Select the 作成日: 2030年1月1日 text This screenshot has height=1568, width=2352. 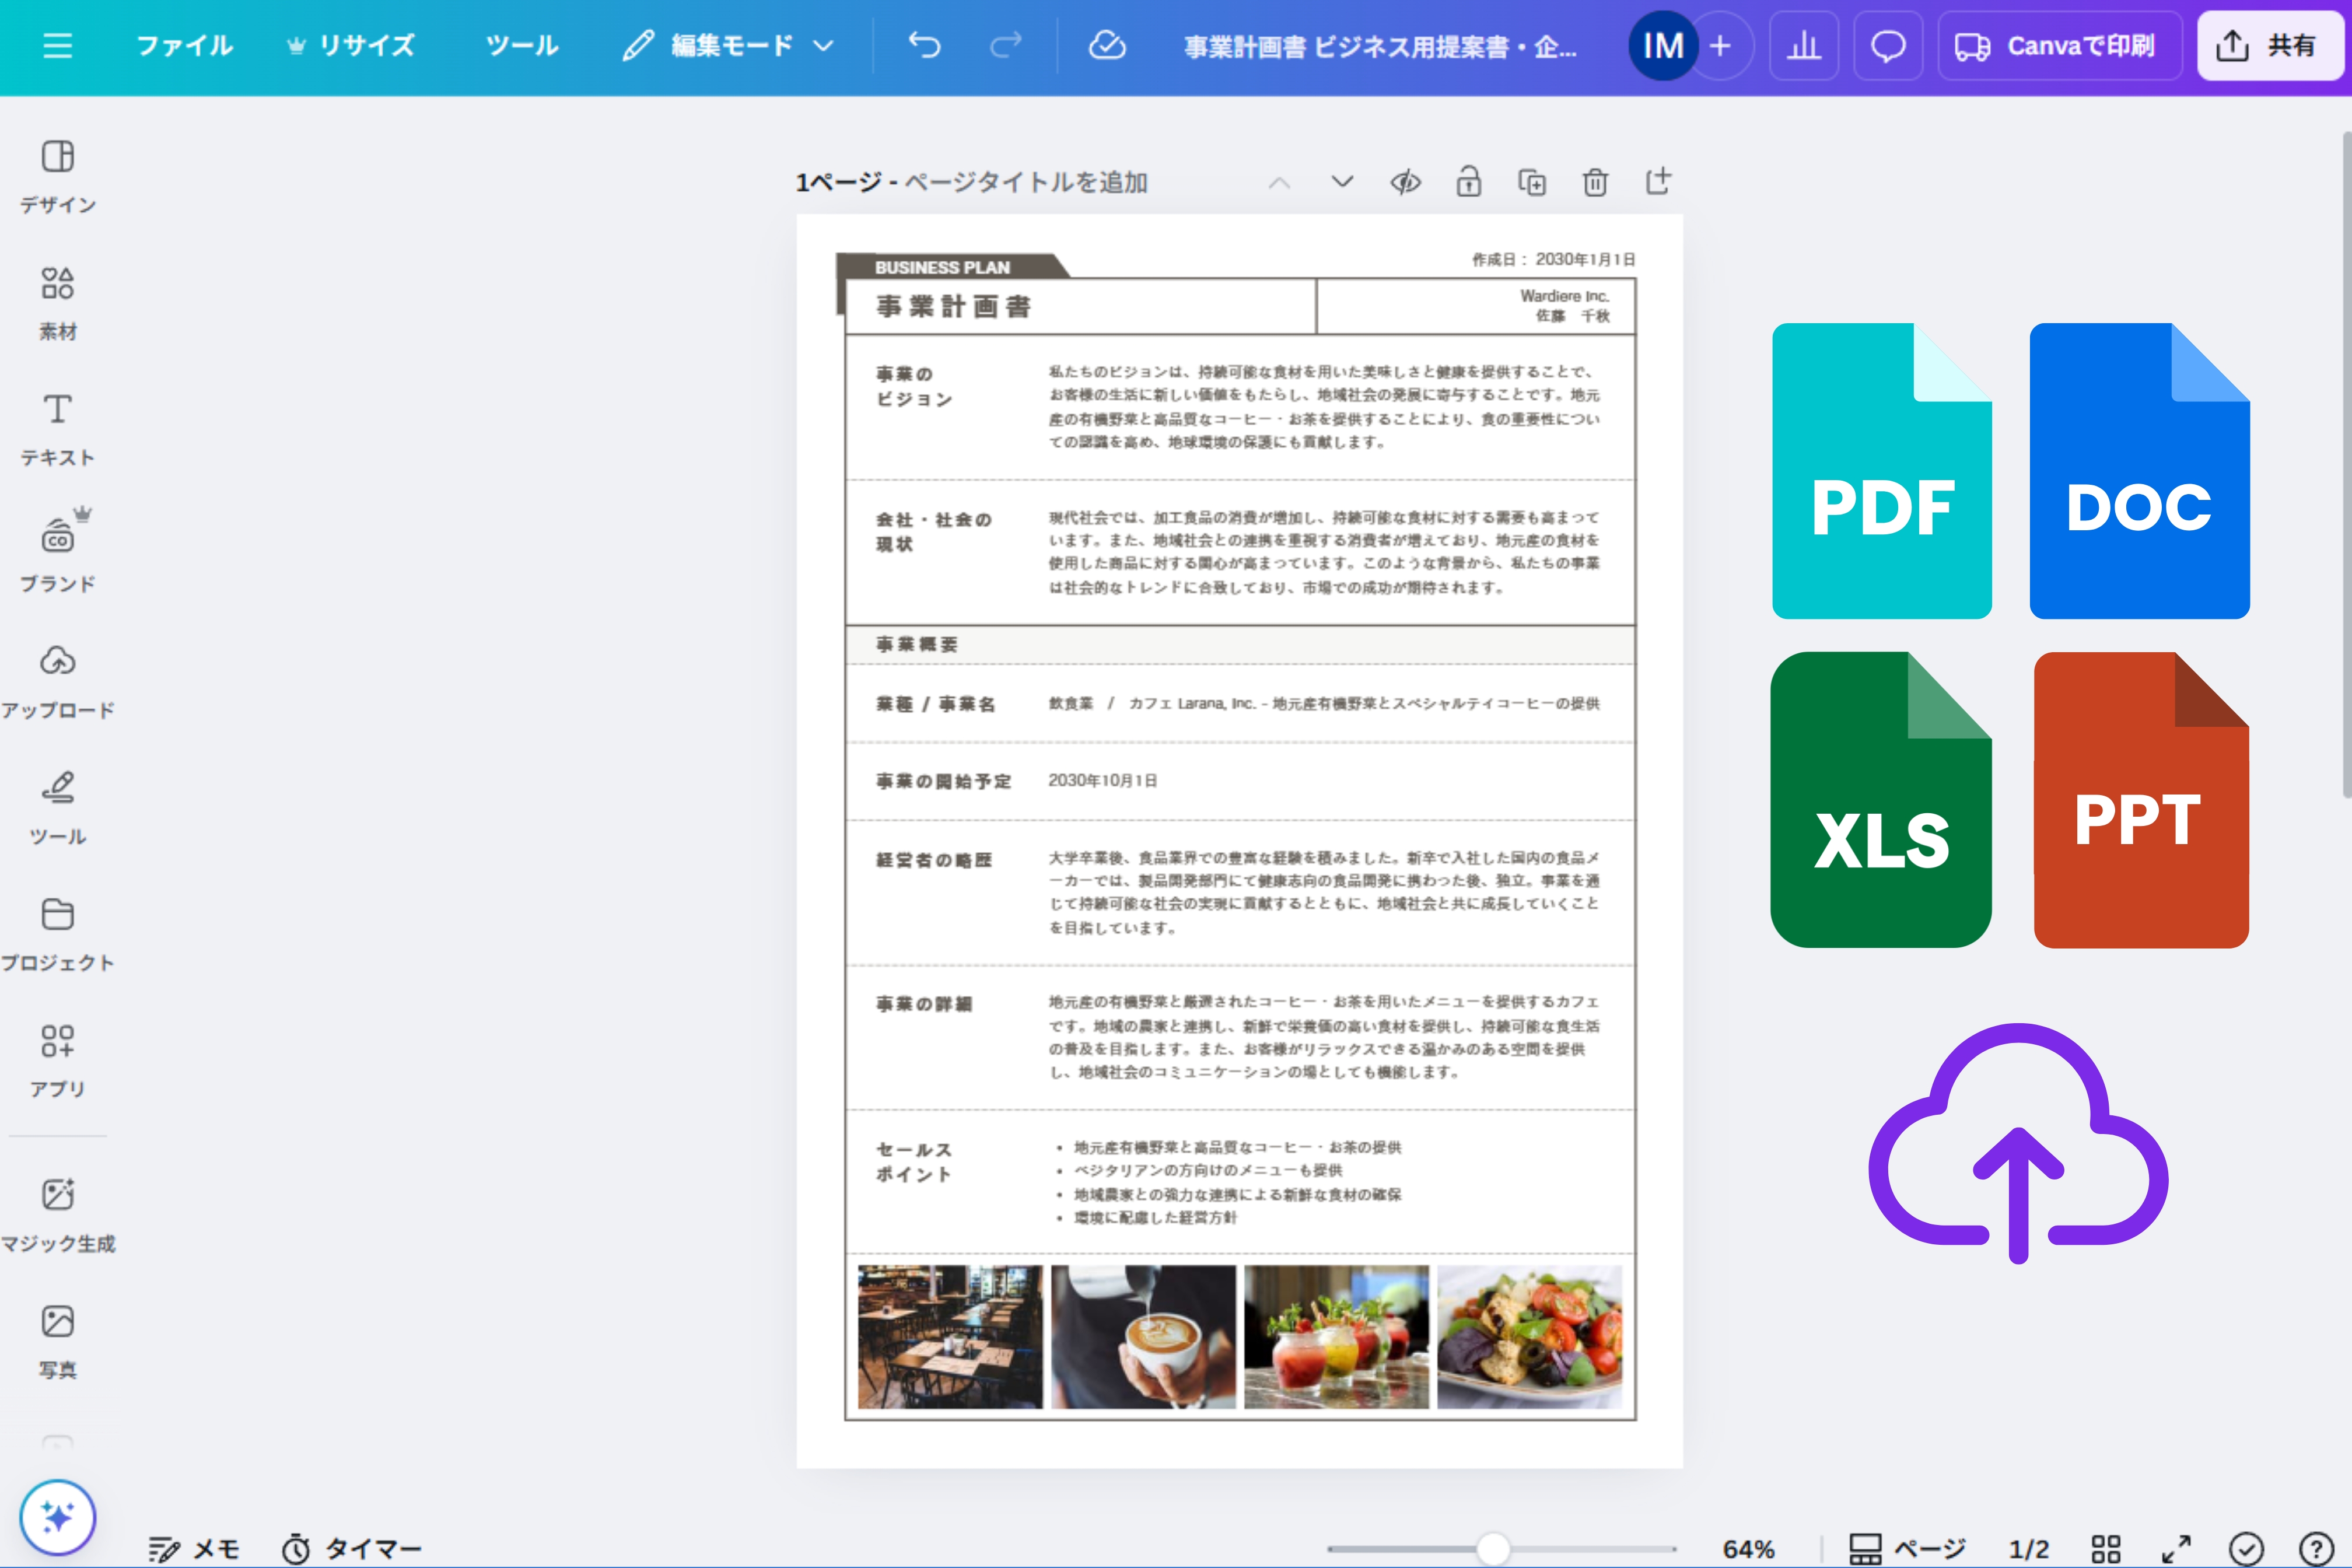tap(1553, 259)
